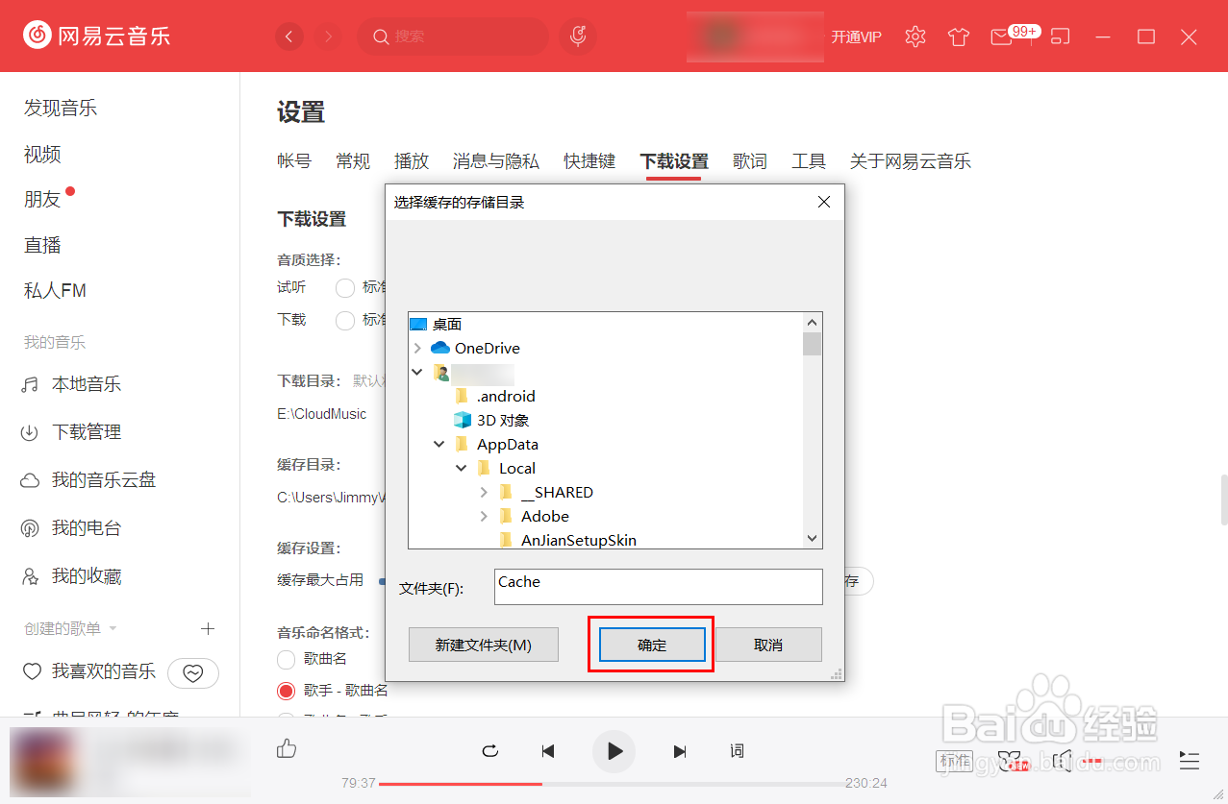Click the 3D 对象 folder icon
Image resolution: width=1228 pixels, height=804 pixels.
[x=463, y=420]
